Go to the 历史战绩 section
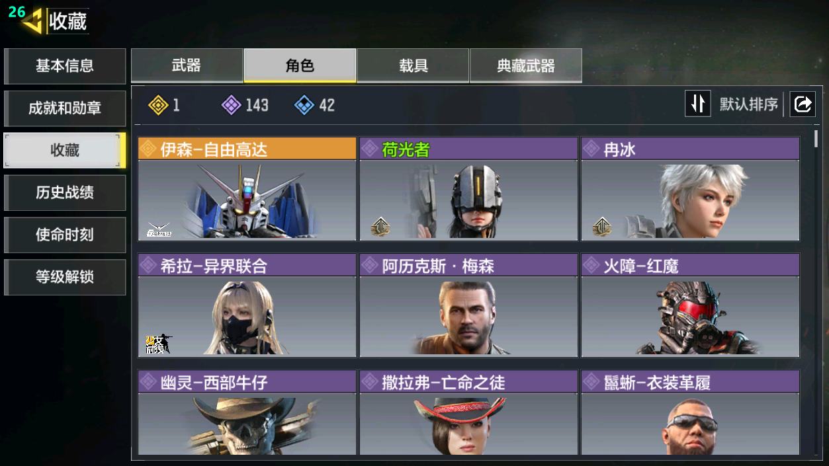 coord(65,192)
